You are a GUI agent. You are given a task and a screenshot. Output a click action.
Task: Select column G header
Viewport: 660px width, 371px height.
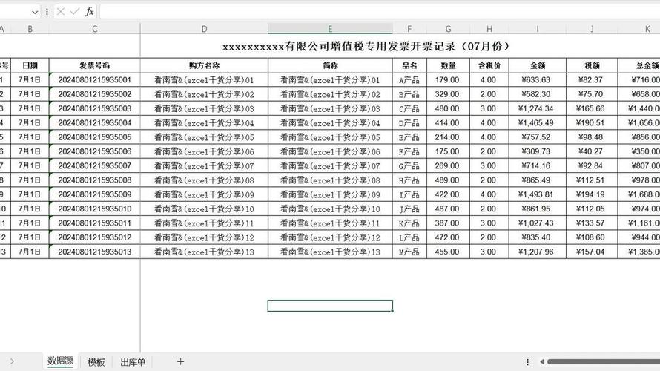(448, 29)
